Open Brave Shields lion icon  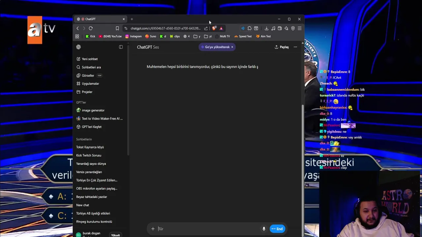click(214, 28)
